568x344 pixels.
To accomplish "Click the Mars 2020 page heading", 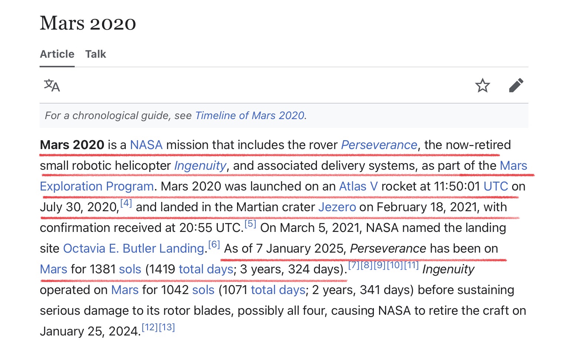I will click(x=88, y=23).
